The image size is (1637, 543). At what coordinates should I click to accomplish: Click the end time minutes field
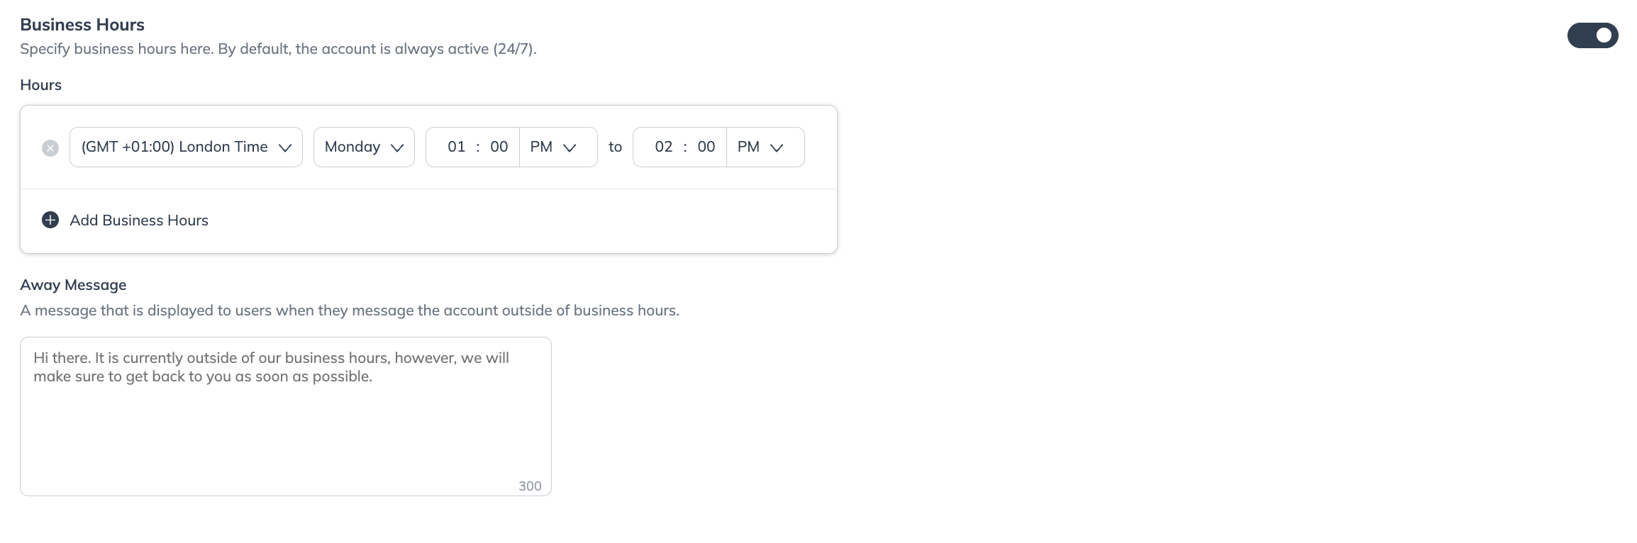(706, 147)
